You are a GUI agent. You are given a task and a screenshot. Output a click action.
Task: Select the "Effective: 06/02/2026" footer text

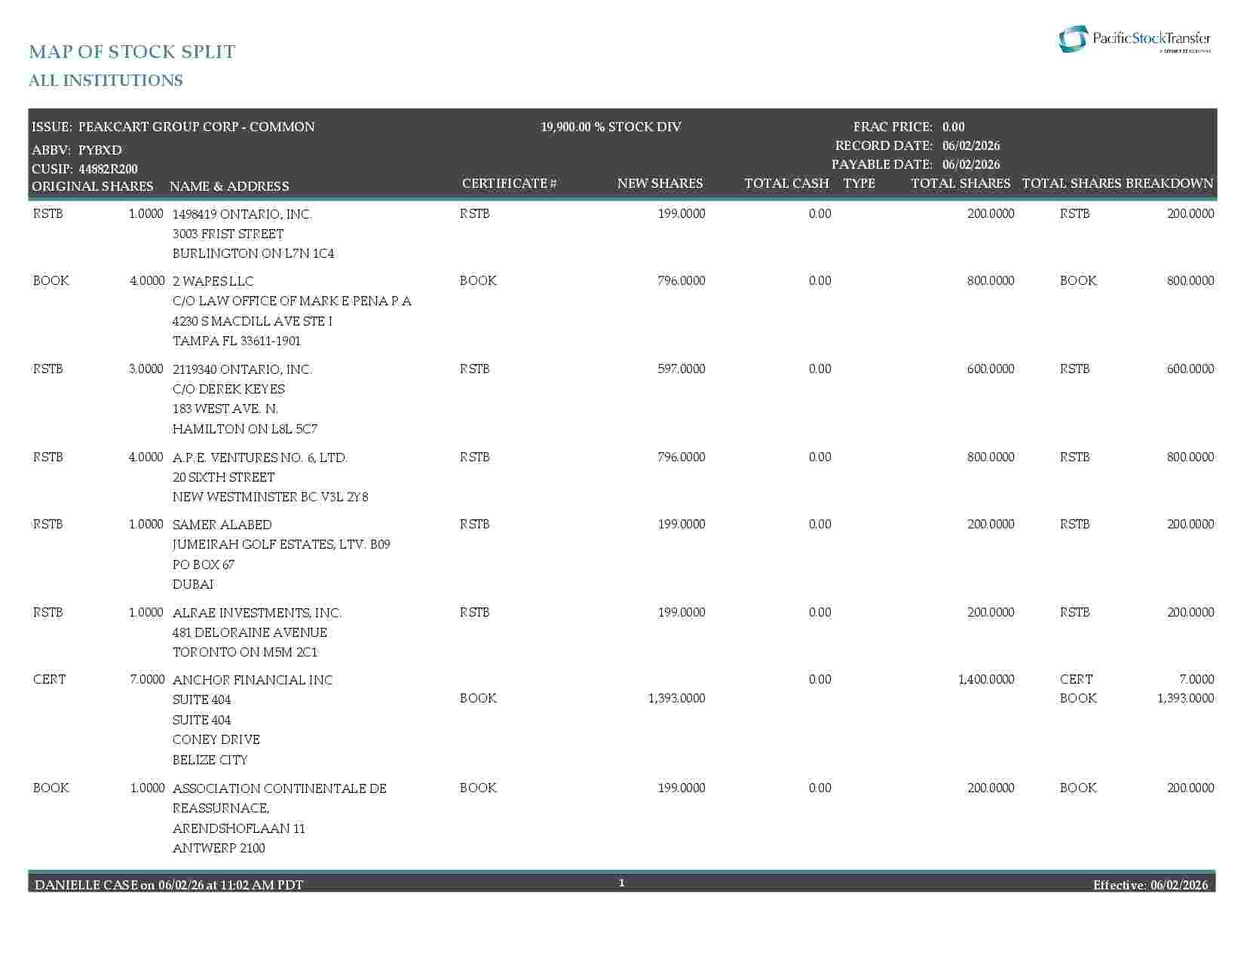pyautogui.click(x=1151, y=884)
